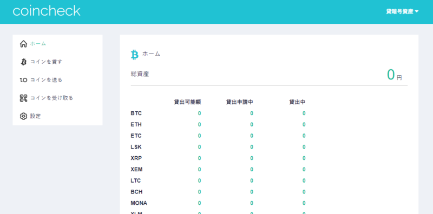Click the ホーム heading in main panel
Image resolution: width=433 pixels, height=214 pixels.
(x=151, y=54)
